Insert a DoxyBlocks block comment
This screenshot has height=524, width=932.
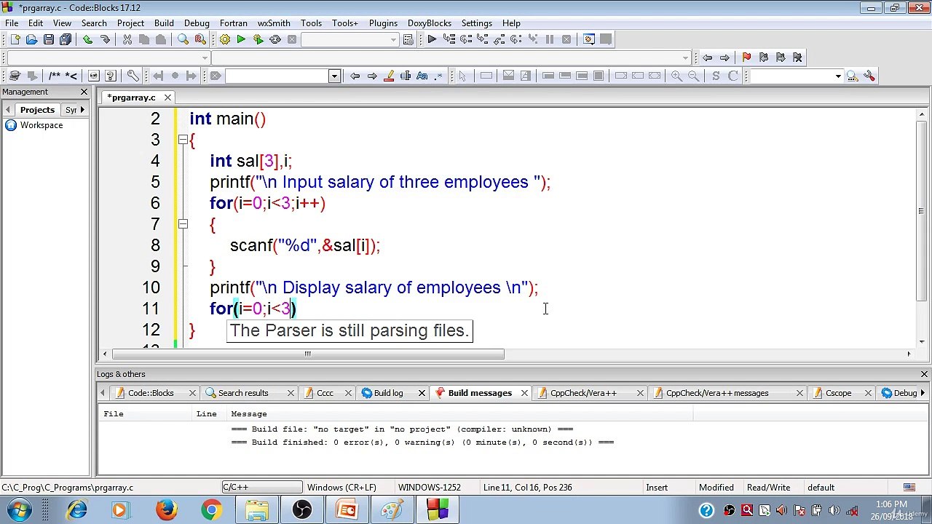pyautogui.click(x=55, y=76)
